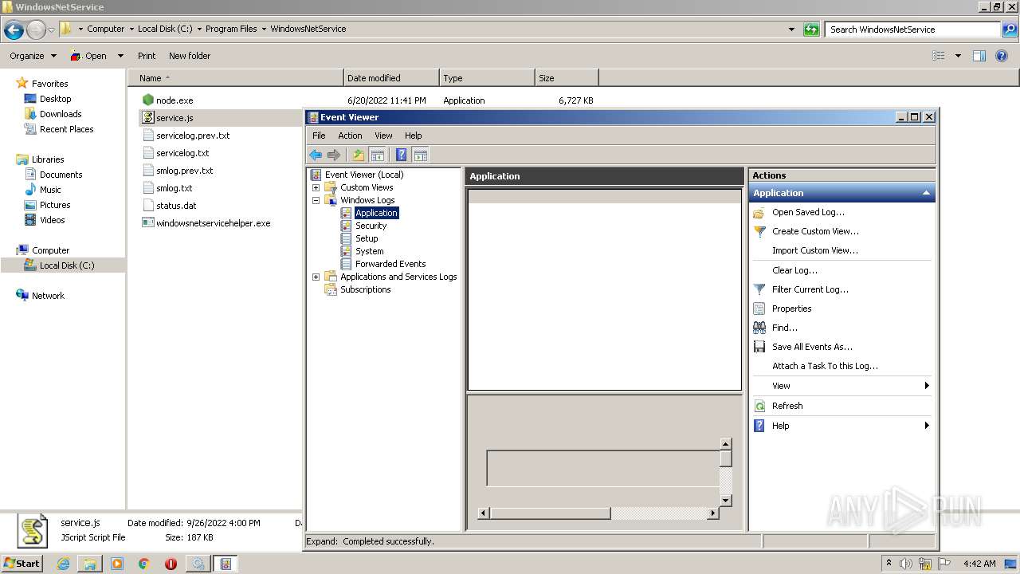The height and width of the screenshot is (574, 1020).
Task: Select Local Disk (C:) in navigation pane
Action: click(x=67, y=265)
